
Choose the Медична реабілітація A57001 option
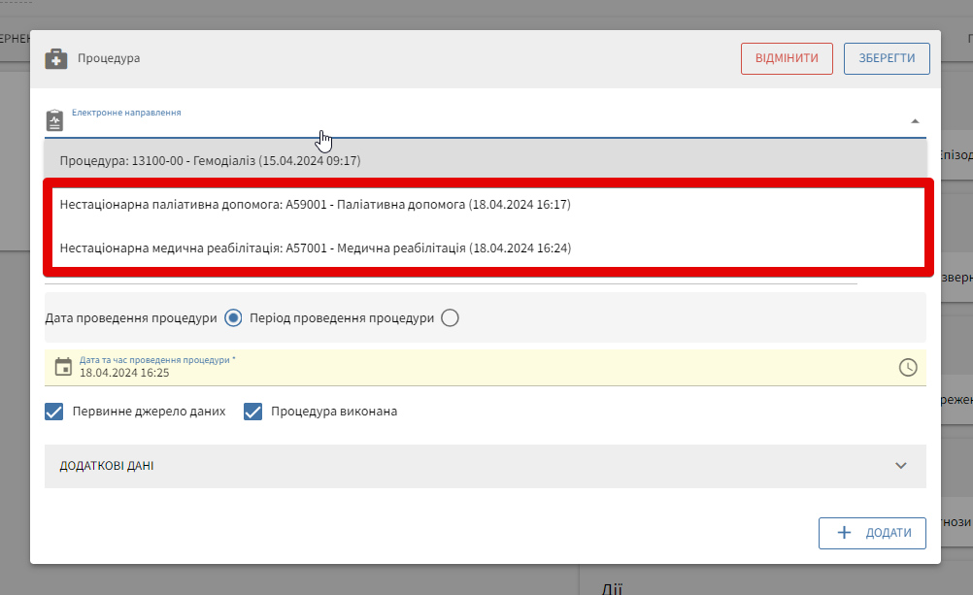[315, 248]
